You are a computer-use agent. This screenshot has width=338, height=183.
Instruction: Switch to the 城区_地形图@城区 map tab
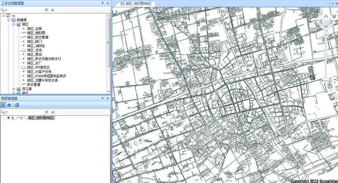tap(137, 4)
